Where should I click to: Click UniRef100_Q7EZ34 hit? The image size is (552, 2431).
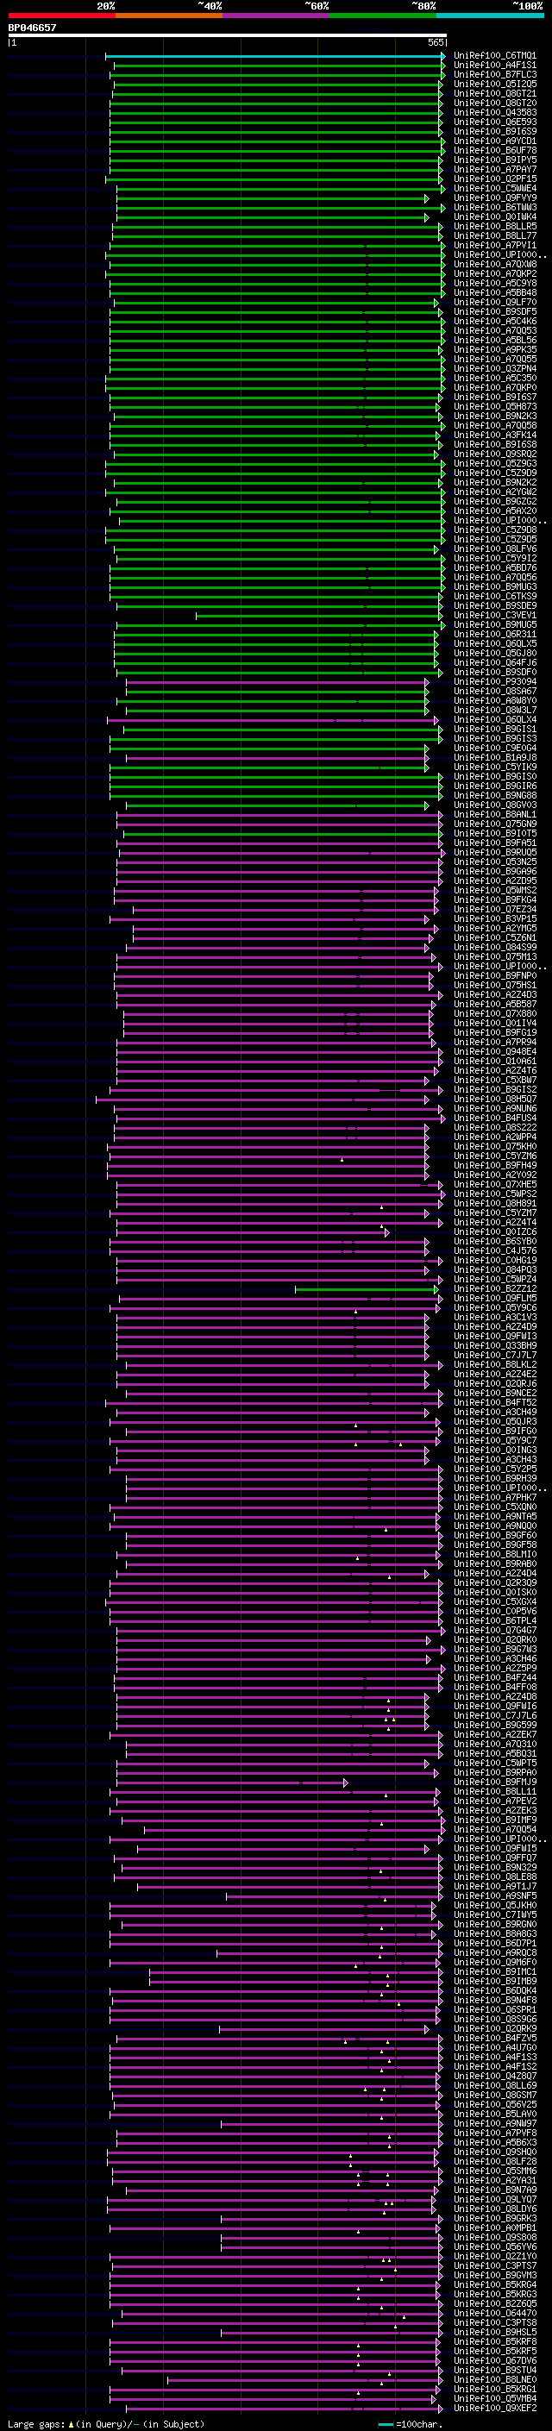495,910
